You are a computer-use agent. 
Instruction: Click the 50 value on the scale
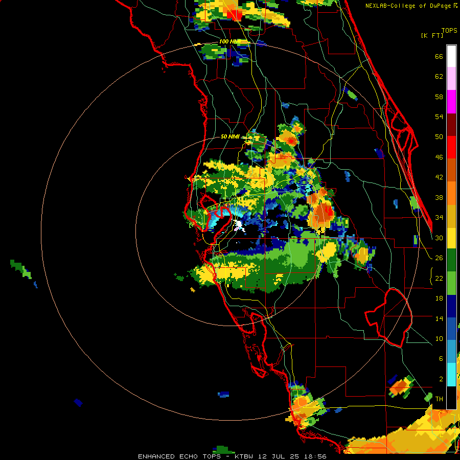[x=439, y=136]
